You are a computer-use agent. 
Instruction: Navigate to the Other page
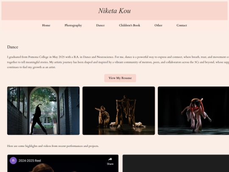tap(158, 25)
